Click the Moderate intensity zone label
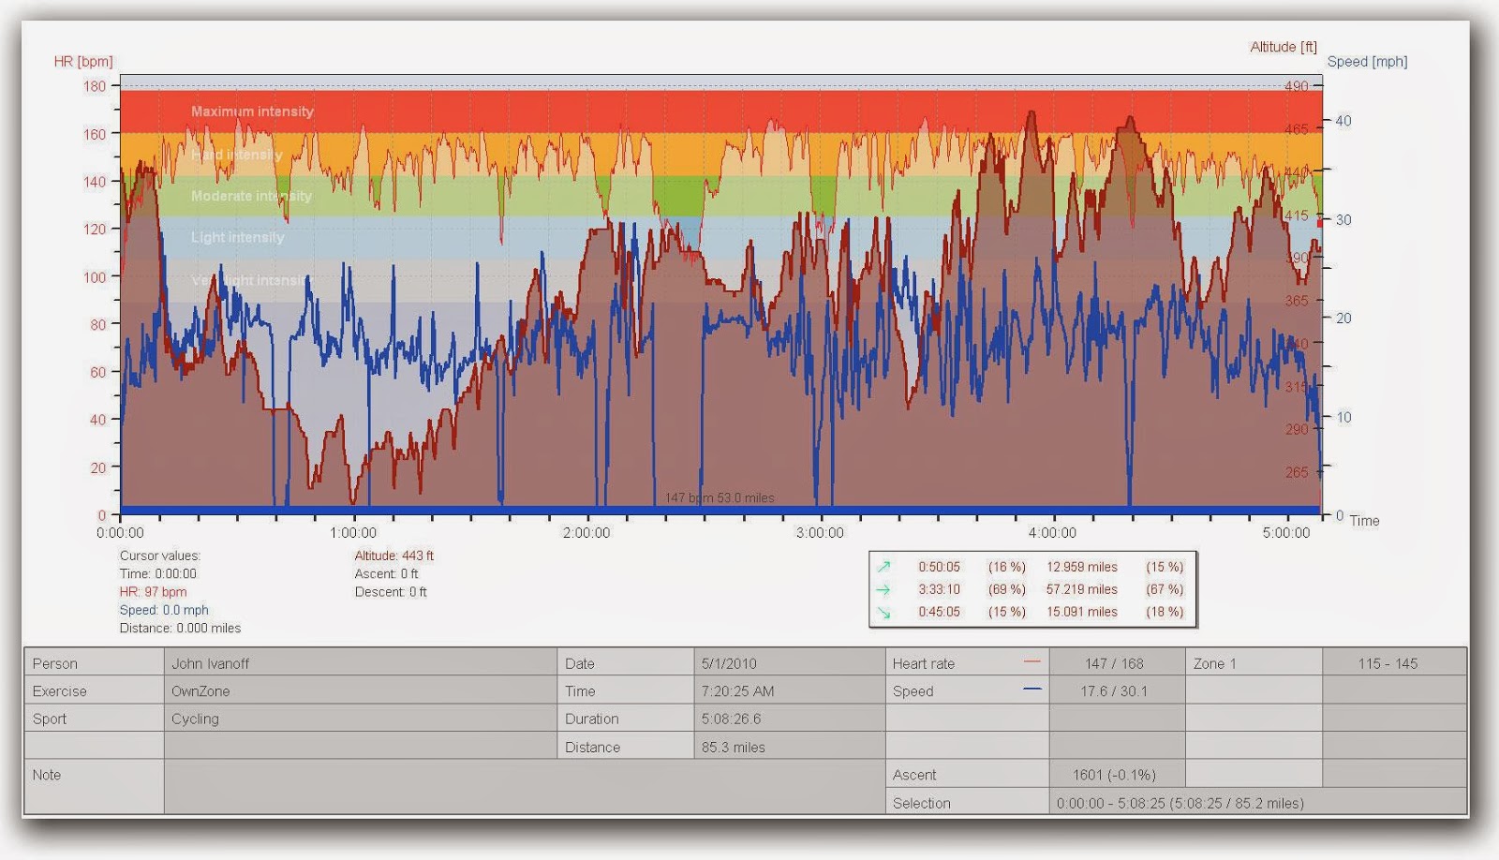This screenshot has width=1499, height=860. (x=251, y=196)
